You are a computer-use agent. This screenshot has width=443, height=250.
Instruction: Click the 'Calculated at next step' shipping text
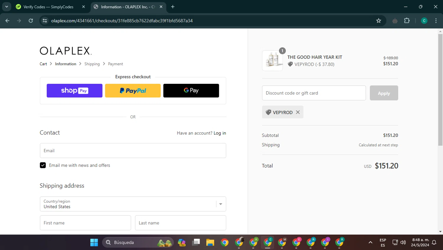pyautogui.click(x=378, y=145)
